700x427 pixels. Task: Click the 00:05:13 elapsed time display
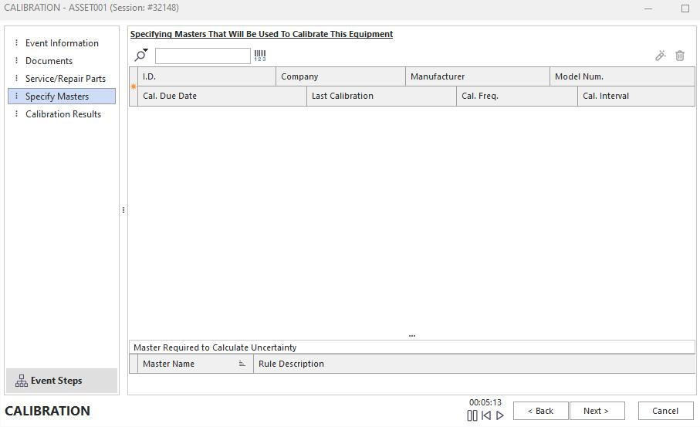pos(485,402)
